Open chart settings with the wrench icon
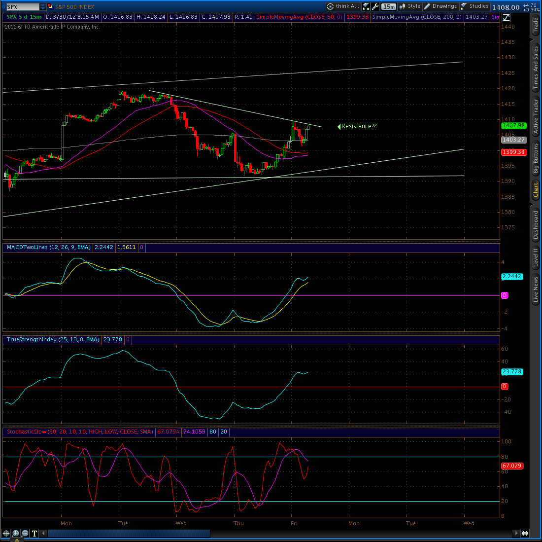542x542 pixels. point(375,6)
